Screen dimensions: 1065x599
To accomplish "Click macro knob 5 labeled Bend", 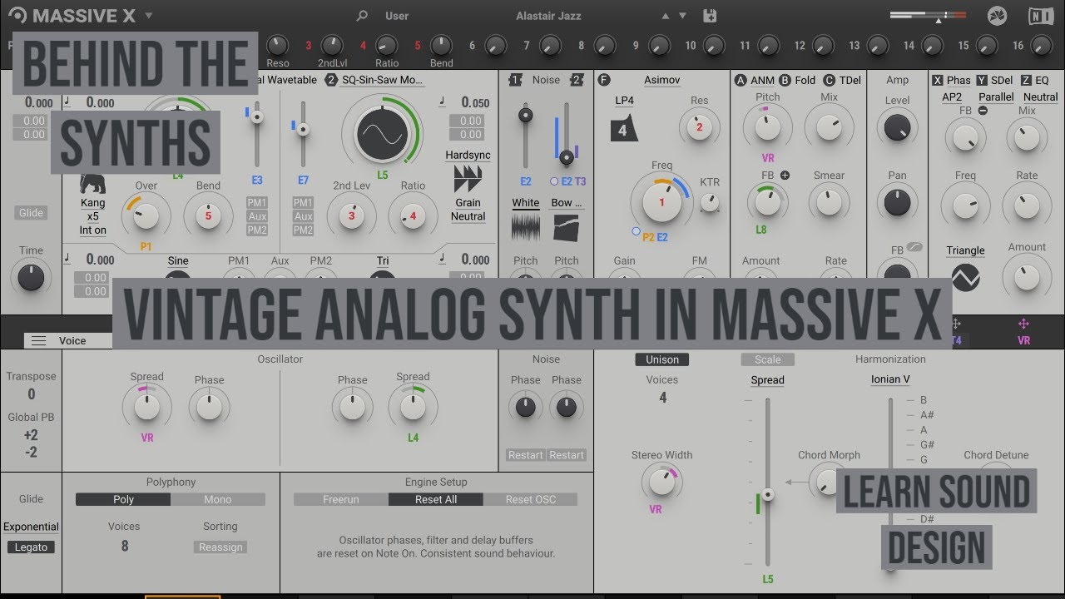I will 441,45.
